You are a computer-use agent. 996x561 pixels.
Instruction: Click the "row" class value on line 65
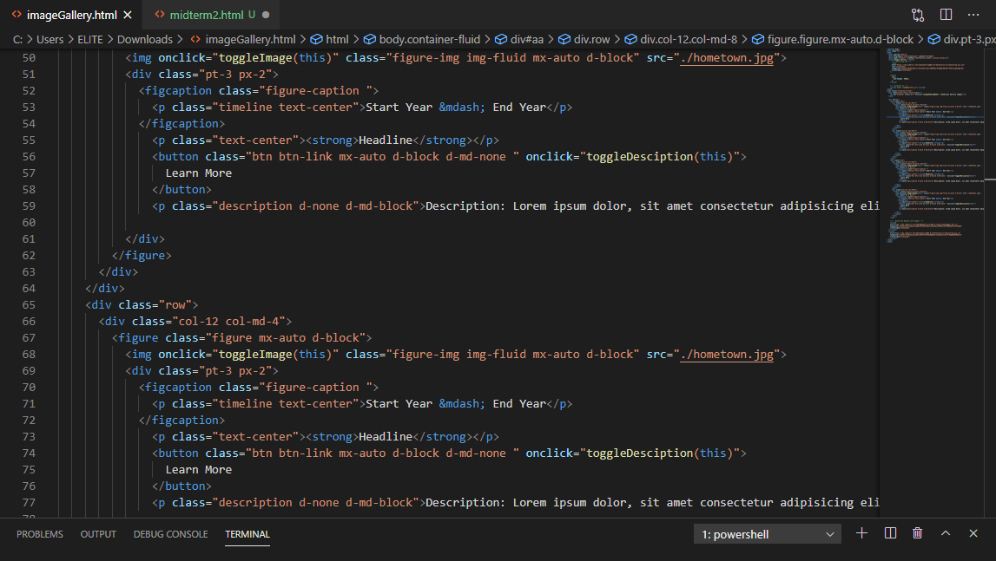(x=175, y=305)
